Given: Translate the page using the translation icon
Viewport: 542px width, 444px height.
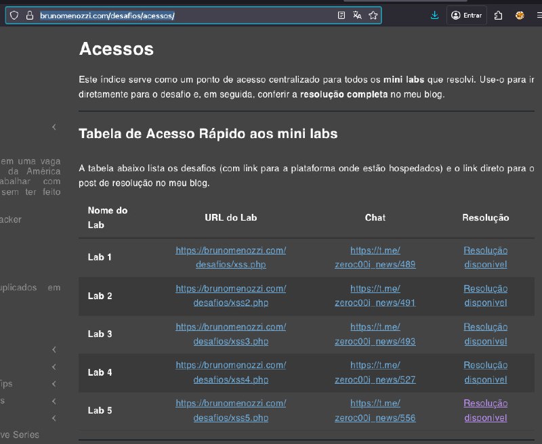Looking at the screenshot, I should [358, 15].
